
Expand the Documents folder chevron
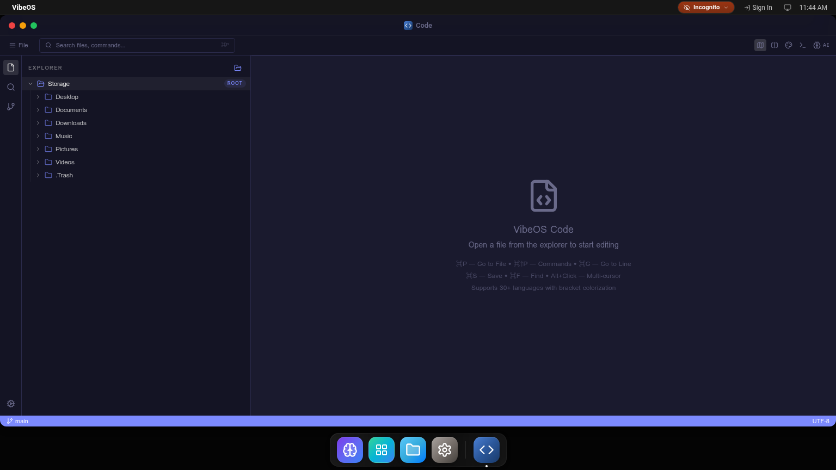point(38,110)
